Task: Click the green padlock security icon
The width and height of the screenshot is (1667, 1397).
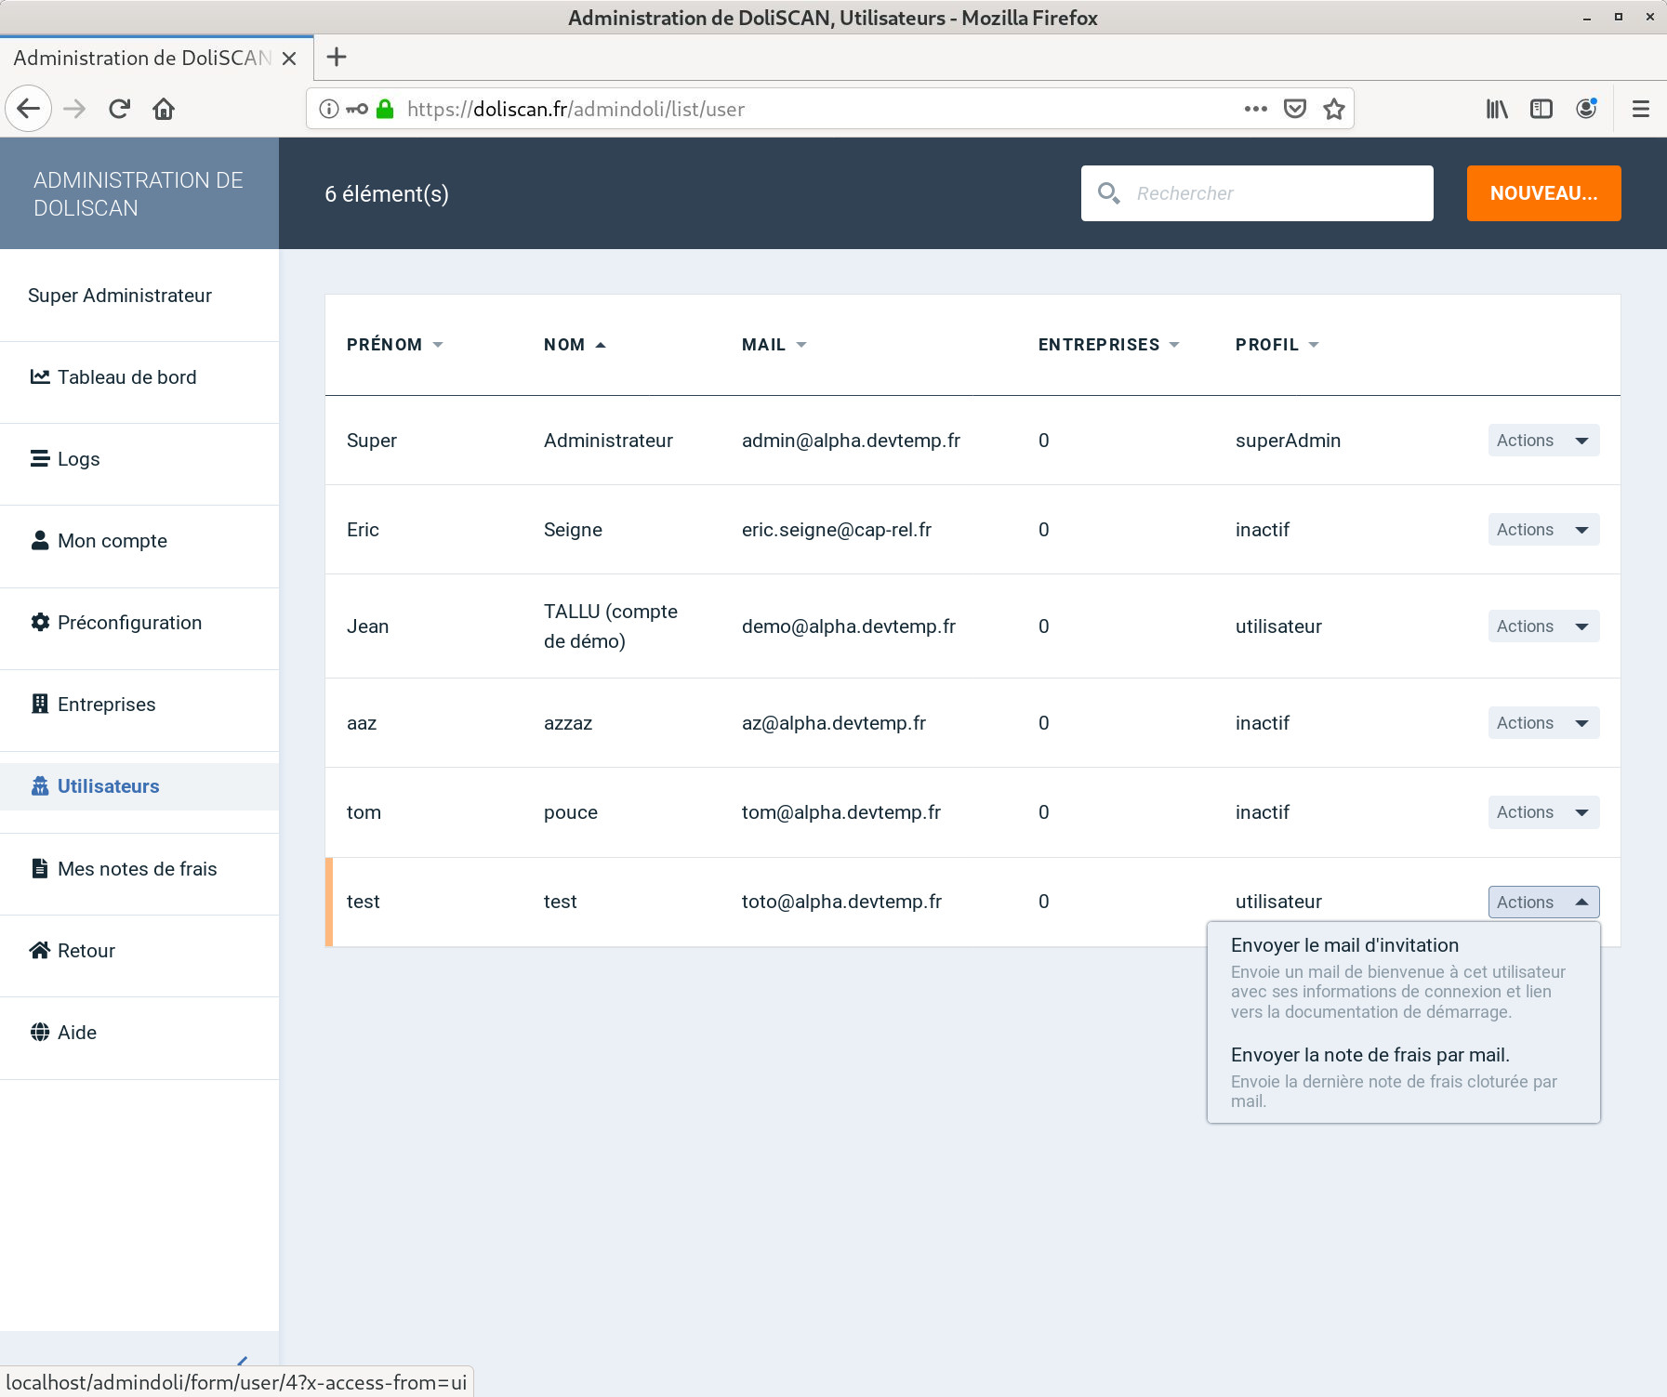Action: click(385, 109)
